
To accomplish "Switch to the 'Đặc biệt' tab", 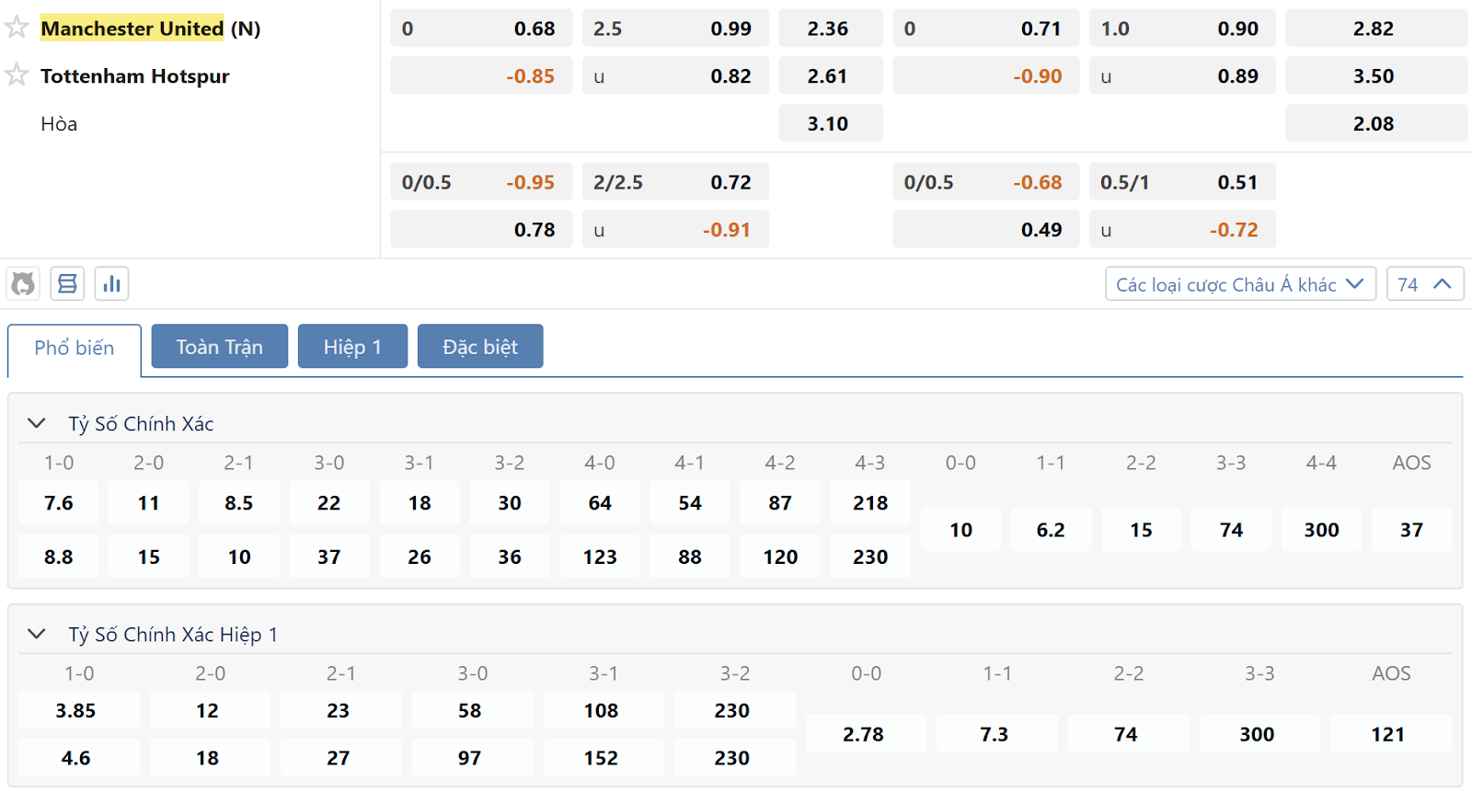I will coord(480,346).
